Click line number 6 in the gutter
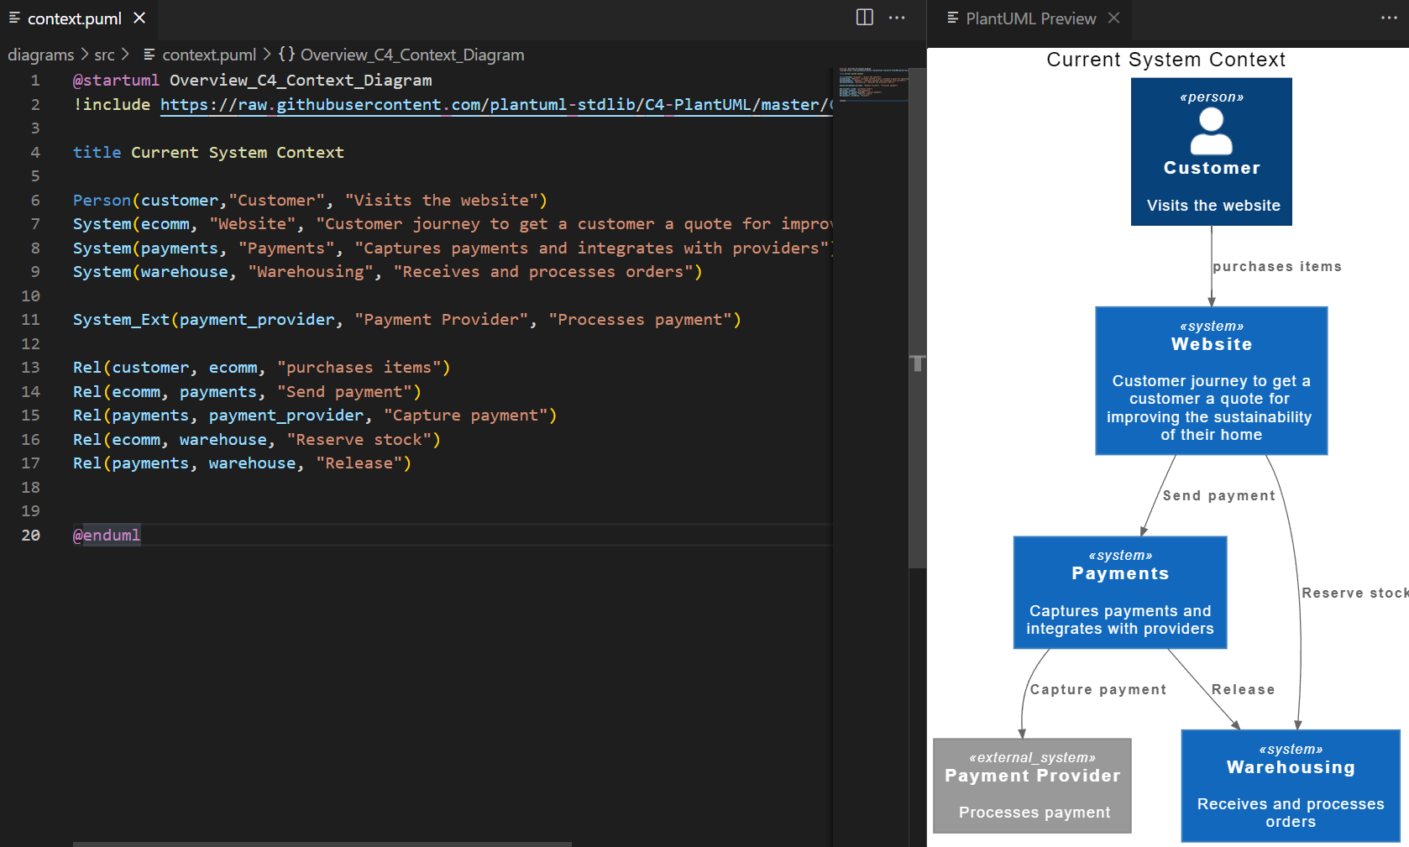 35,200
